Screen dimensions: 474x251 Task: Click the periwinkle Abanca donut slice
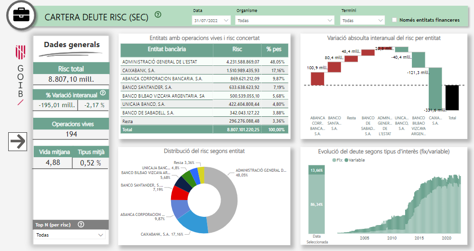[180, 209]
